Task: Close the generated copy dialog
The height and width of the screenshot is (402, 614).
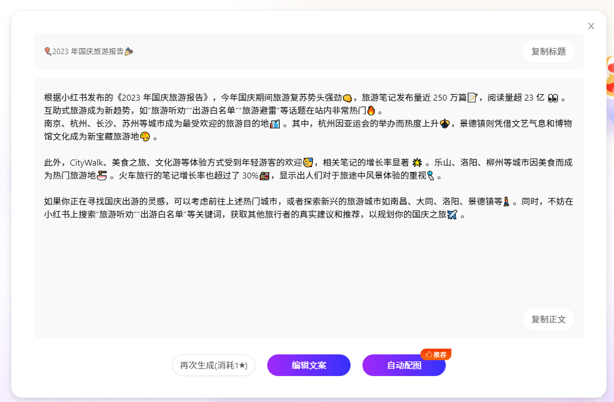Action: tap(591, 26)
